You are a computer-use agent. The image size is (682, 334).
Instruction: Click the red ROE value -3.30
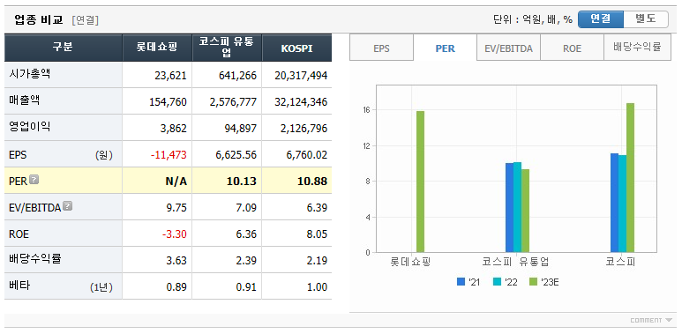[x=175, y=234]
